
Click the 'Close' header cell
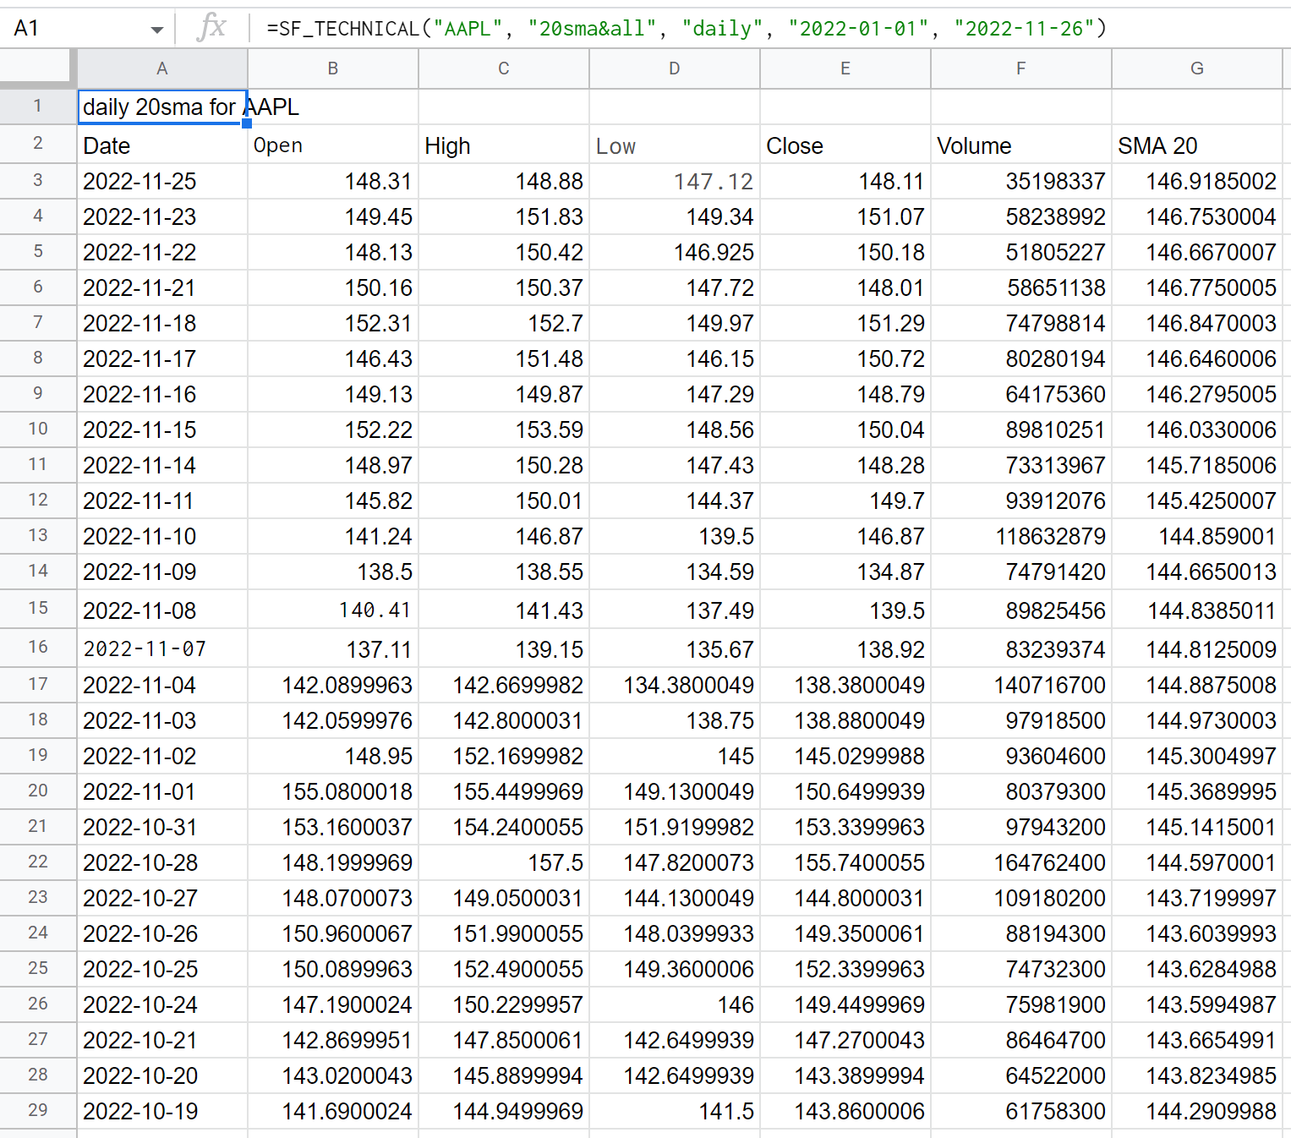845,145
